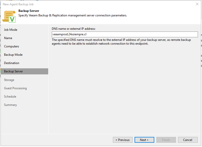
Task: Click the disabled Finish button
Action: (x=166, y=140)
